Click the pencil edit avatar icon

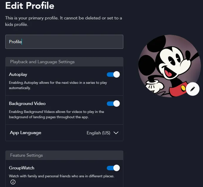193,89
